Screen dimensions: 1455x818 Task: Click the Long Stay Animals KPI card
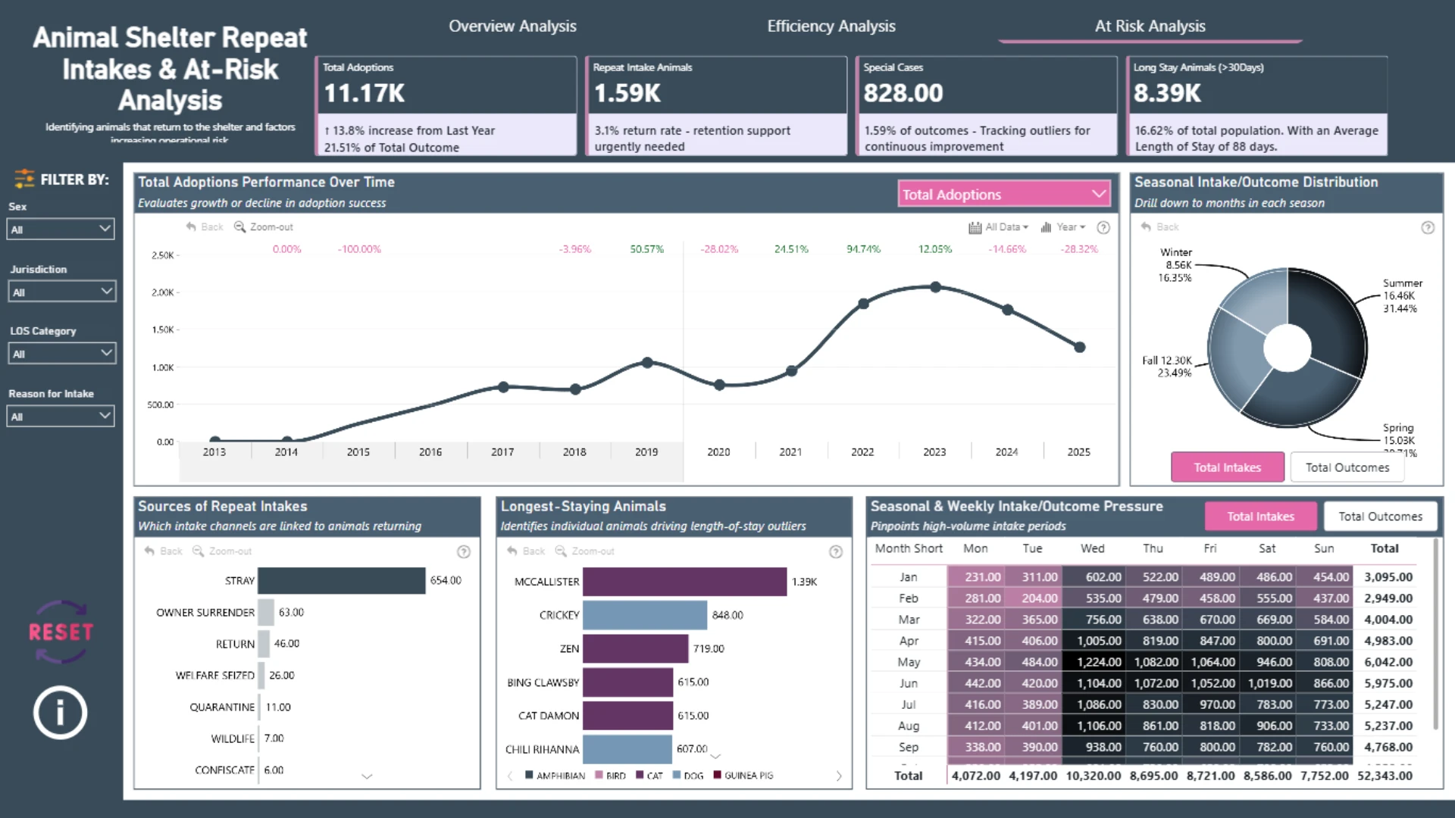coord(1257,106)
